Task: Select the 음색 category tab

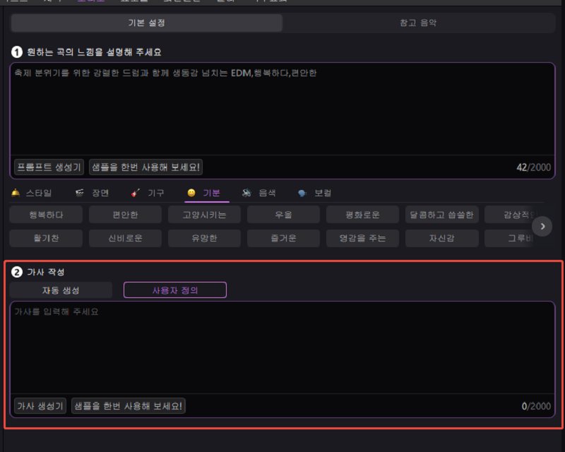Action: pos(259,193)
